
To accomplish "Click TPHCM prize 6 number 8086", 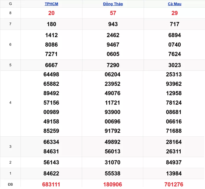I will click(51, 45).
